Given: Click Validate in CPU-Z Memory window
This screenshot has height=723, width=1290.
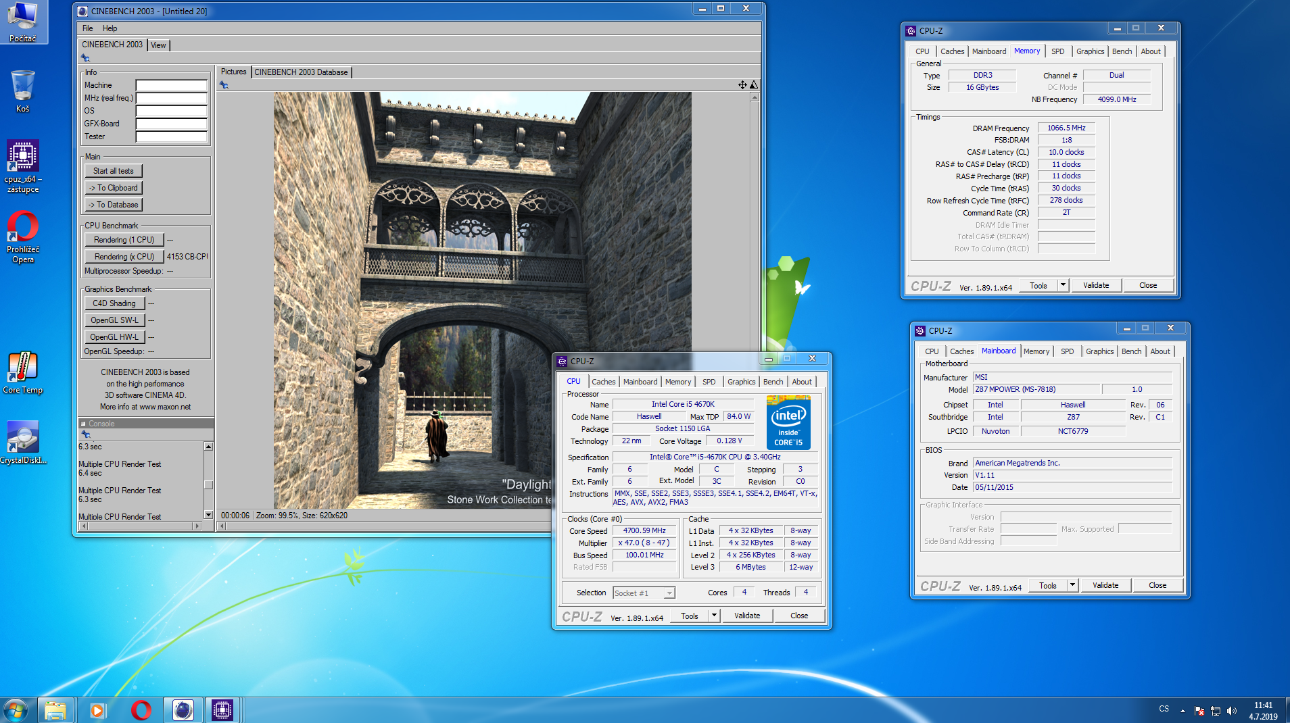Looking at the screenshot, I should [x=1096, y=285].
